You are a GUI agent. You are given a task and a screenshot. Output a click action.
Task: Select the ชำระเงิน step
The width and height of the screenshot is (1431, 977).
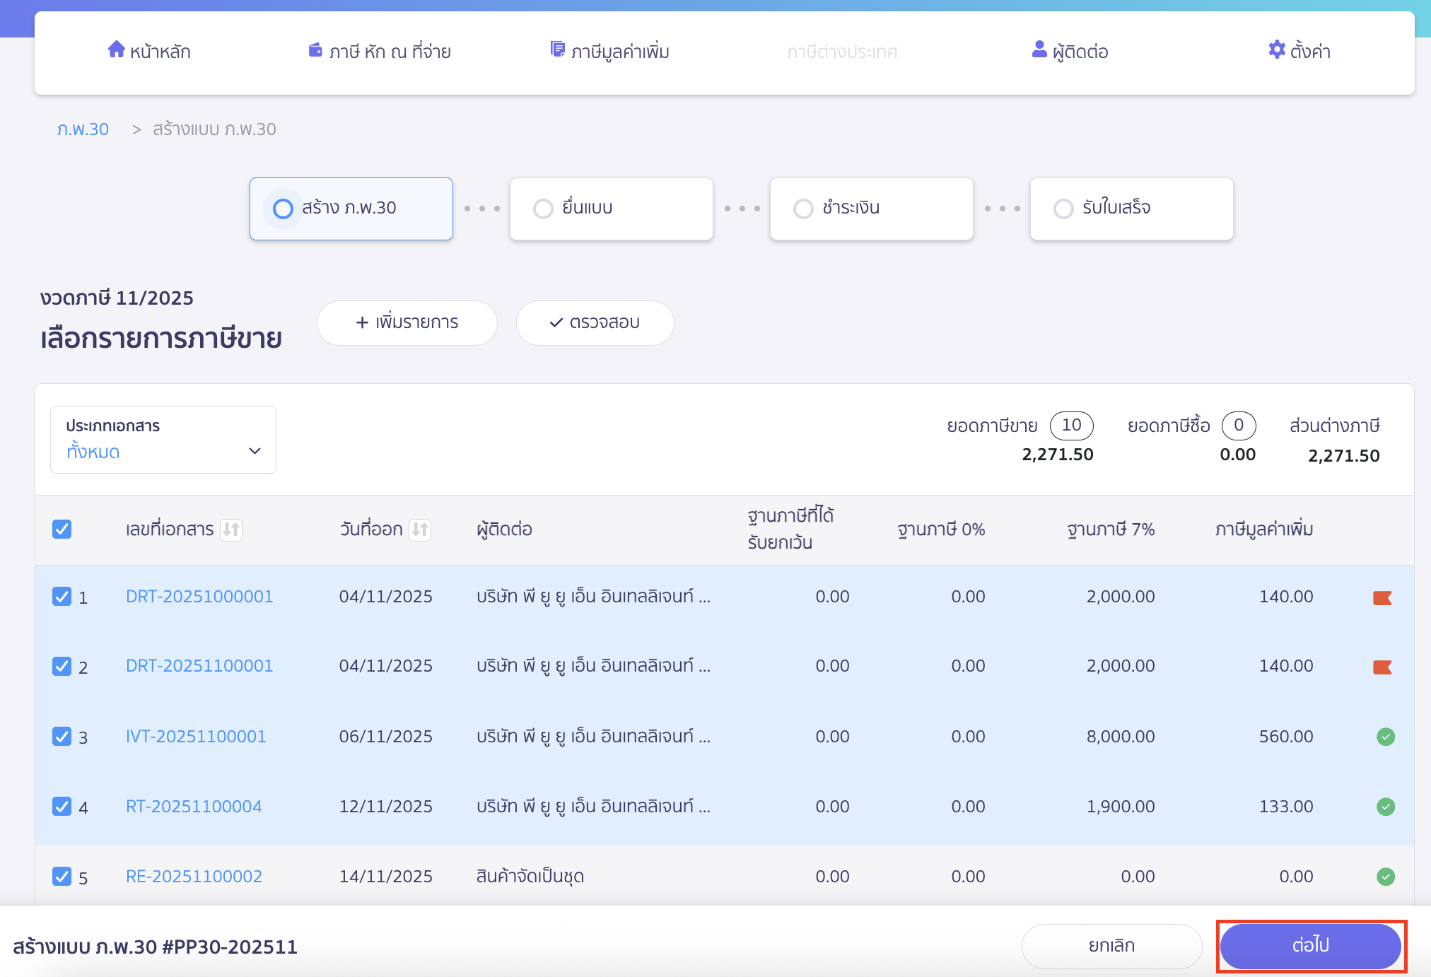click(x=871, y=209)
